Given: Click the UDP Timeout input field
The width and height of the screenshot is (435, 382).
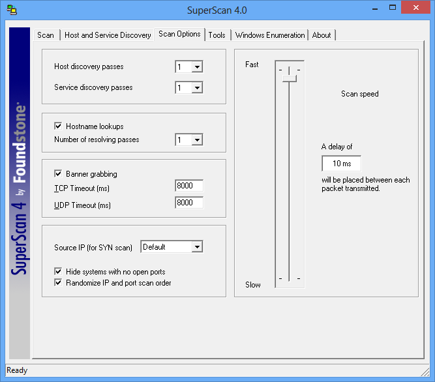Looking at the screenshot, I should (189, 202).
